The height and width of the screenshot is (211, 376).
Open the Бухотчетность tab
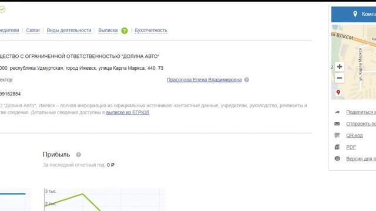pyautogui.click(x=151, y=30)
